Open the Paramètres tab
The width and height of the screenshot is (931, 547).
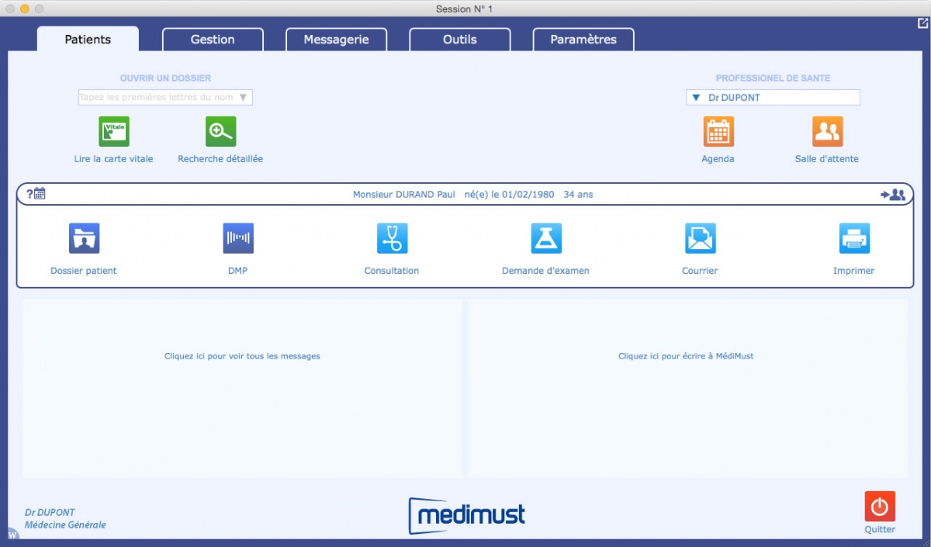(583, 40)
